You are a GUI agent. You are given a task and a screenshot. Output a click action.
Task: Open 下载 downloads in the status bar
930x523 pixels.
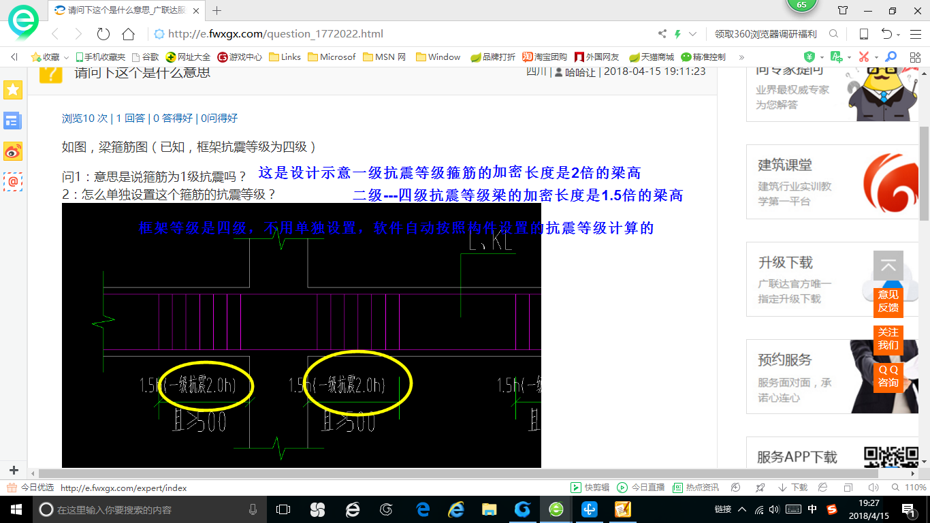coord(792,488)
